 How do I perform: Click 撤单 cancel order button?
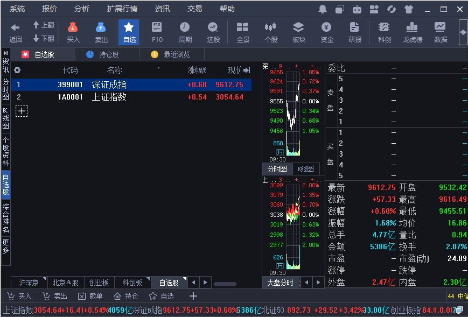coord(90,296)
